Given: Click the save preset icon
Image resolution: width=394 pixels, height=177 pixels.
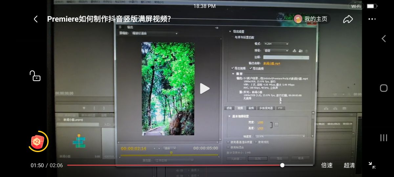Looking at the screenshot, I should click(295, 51).
